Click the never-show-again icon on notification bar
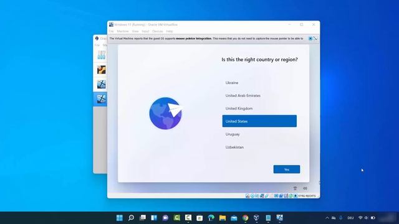The width and height of the screenshot is (399, 224). point(315,39)
